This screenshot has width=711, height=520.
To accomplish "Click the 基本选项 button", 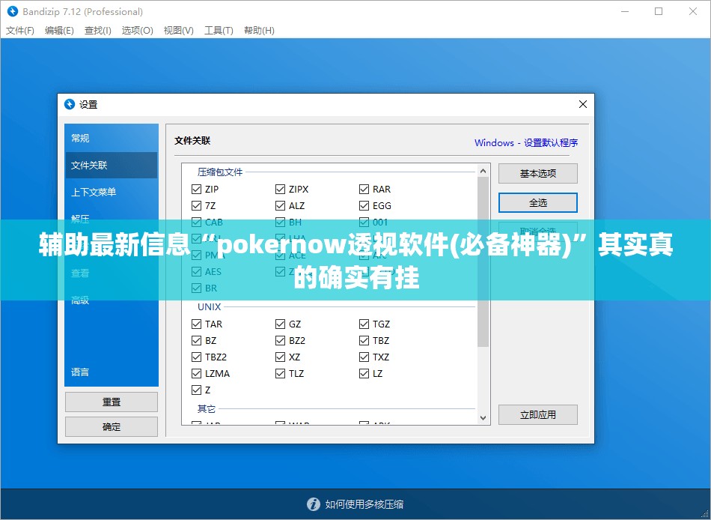I will click(538, 174).
